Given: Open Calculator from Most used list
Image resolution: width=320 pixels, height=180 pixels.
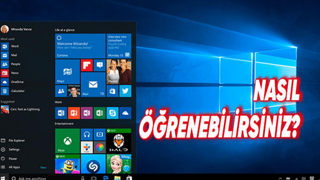Looking at the screenshot, I should [x=18, y=91].
